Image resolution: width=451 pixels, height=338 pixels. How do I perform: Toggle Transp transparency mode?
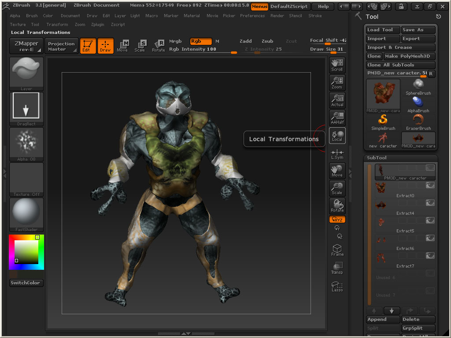tap(337, 268)
